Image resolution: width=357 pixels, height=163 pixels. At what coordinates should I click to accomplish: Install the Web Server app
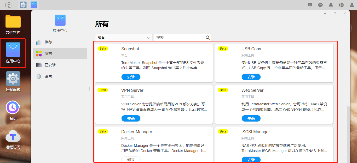click(x=251, y=118)
